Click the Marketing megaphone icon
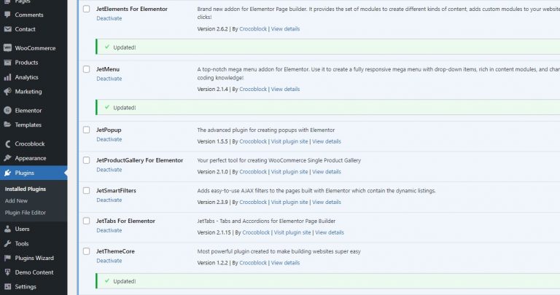560x295 pixels. [x=7, y=92]
